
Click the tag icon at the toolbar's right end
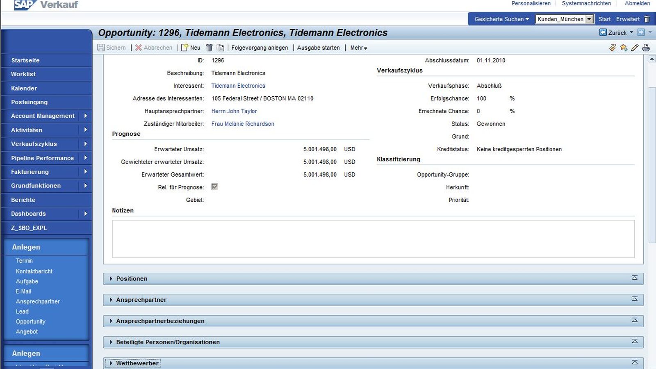coord(613,48)
